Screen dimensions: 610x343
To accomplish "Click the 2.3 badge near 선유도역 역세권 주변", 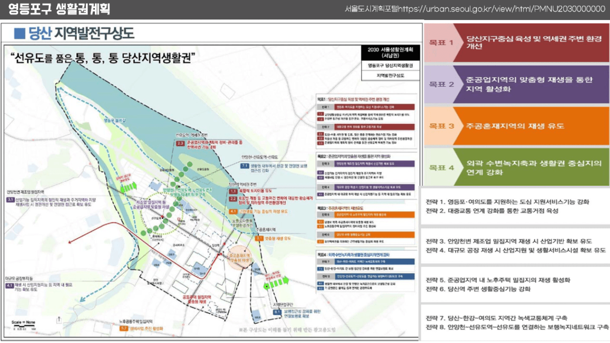I will click(181, 143).
